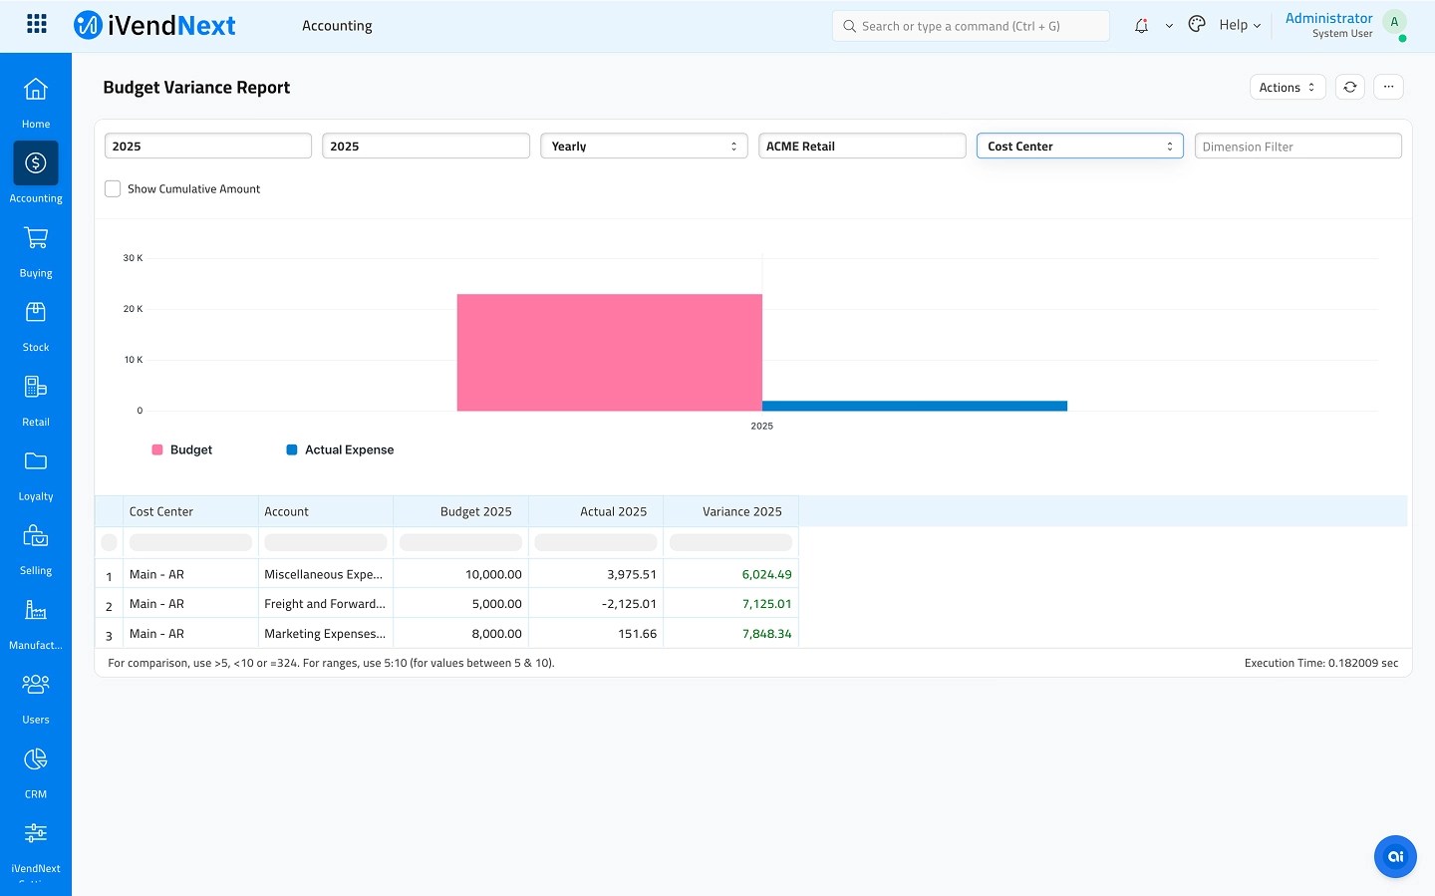Select the Freight and Forward... account cell
1435x896 pixels.
[x=326, y=604]
